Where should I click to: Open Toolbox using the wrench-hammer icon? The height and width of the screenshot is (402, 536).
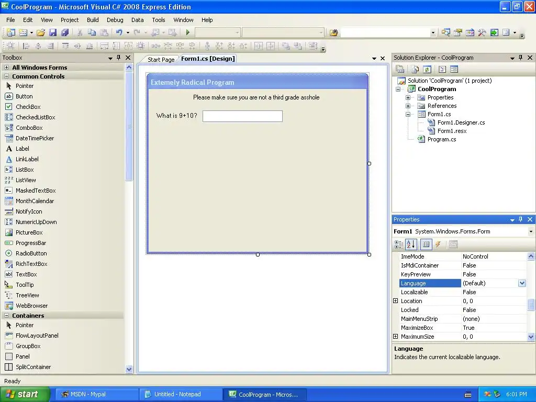coord(482,32)
